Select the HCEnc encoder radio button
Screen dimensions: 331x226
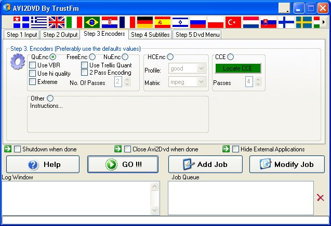coord(170,57)
